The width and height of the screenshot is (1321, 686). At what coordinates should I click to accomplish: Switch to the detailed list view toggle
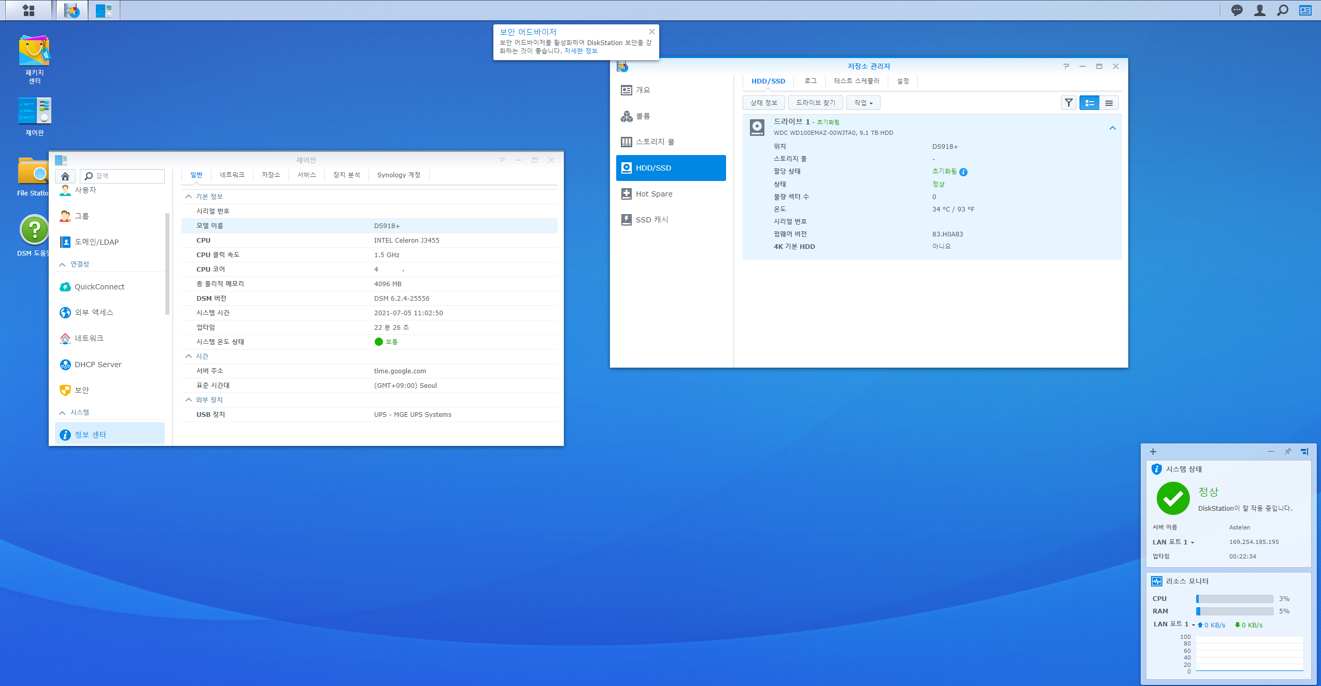coord(1089,103)
